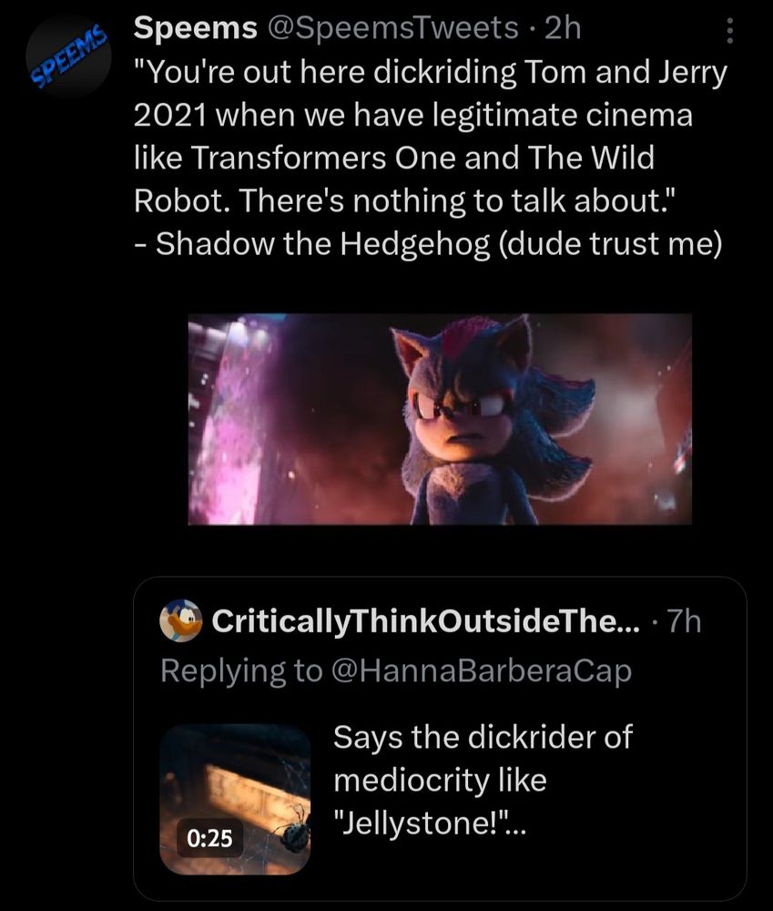
Task: Click the 7h quoted tweet timestamp
Action: [685, 623]
